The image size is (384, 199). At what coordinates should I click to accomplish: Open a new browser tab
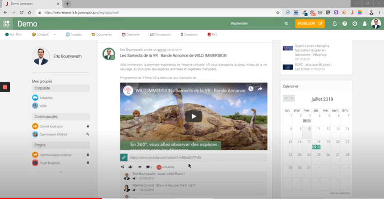click(x=68, y=4)
